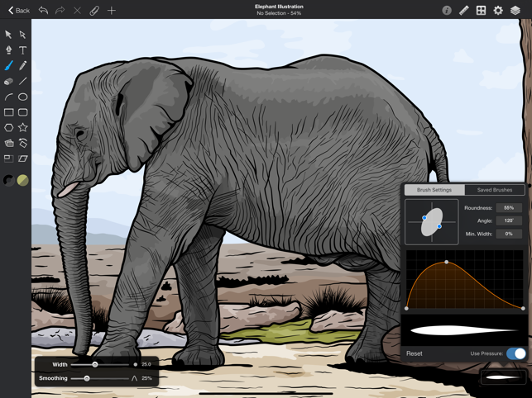
Task: Select the Pencil tool
Action: tap(23, 66)
